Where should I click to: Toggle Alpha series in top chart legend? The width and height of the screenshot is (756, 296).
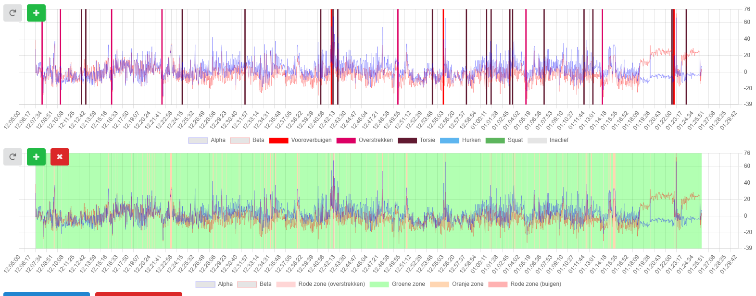point(207,140)
